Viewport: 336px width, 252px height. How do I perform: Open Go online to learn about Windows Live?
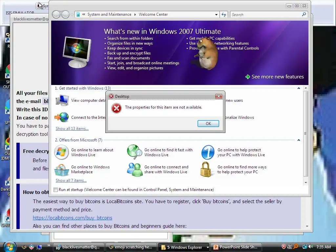92,152
